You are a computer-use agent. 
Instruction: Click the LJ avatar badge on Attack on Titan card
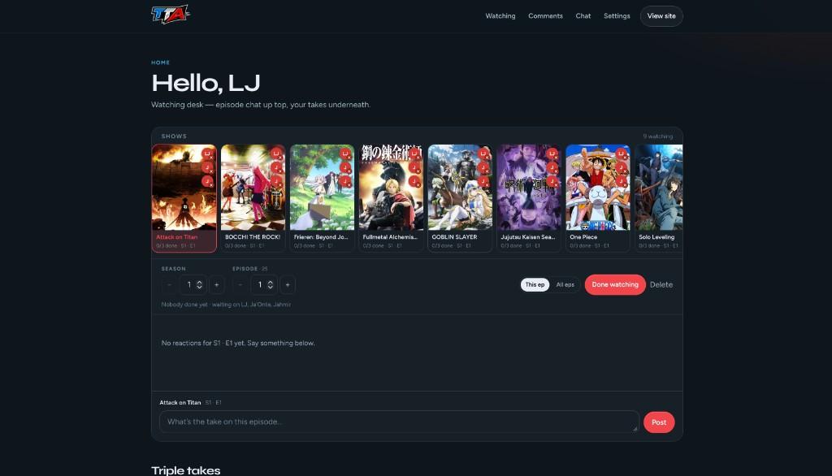click(x=207, y=154)
